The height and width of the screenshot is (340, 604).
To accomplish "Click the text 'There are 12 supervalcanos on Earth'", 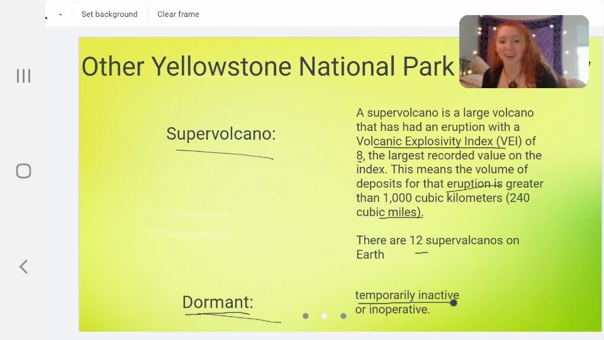I will pyautogui.click(x=438, y=247).
